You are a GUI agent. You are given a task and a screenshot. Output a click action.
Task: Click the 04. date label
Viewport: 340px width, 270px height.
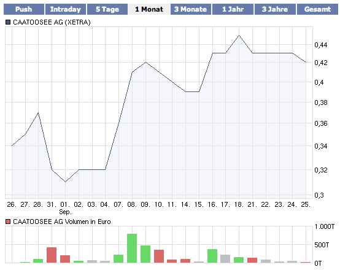(x=106, y=204)
